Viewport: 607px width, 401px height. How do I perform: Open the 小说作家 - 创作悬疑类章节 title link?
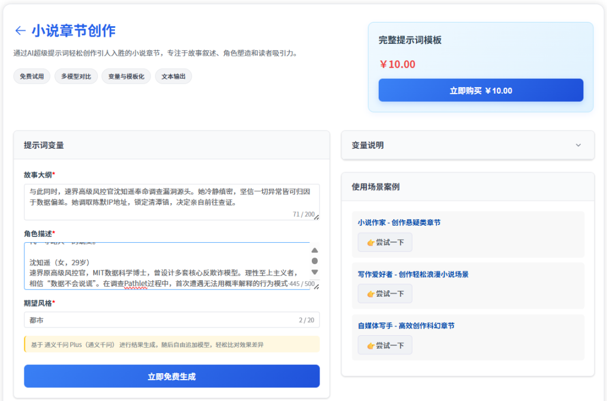click(399, 223)
